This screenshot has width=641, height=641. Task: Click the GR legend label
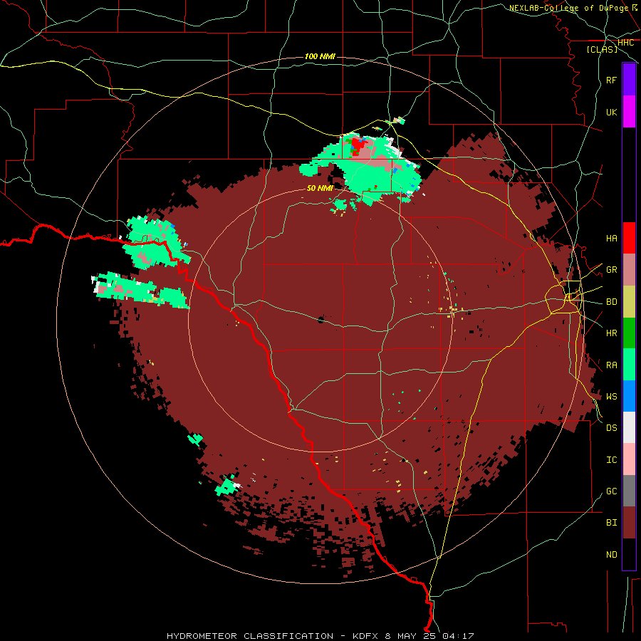[611, 270]
